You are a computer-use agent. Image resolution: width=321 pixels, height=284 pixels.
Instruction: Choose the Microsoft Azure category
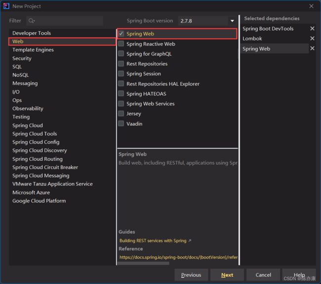[x=62, y=192]
